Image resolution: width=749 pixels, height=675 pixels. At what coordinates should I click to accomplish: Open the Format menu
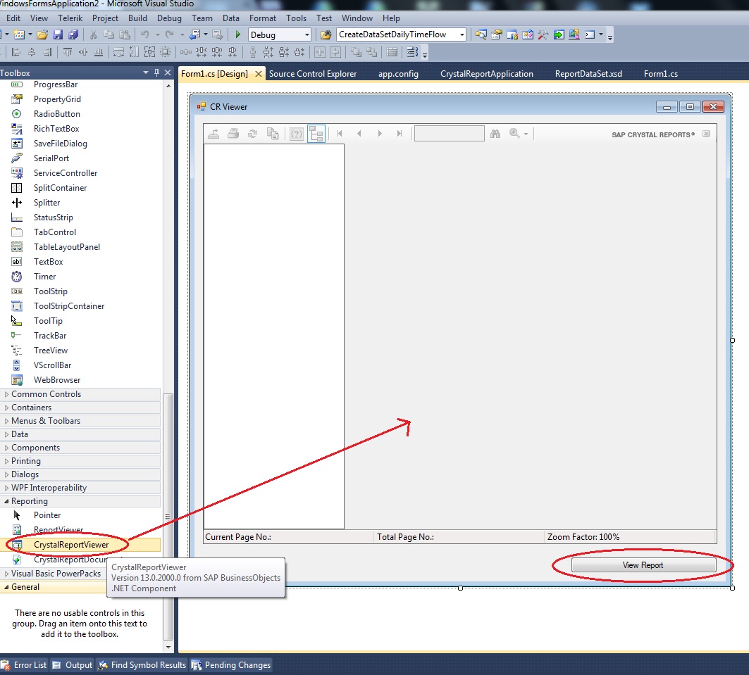[x=262, y=18]
